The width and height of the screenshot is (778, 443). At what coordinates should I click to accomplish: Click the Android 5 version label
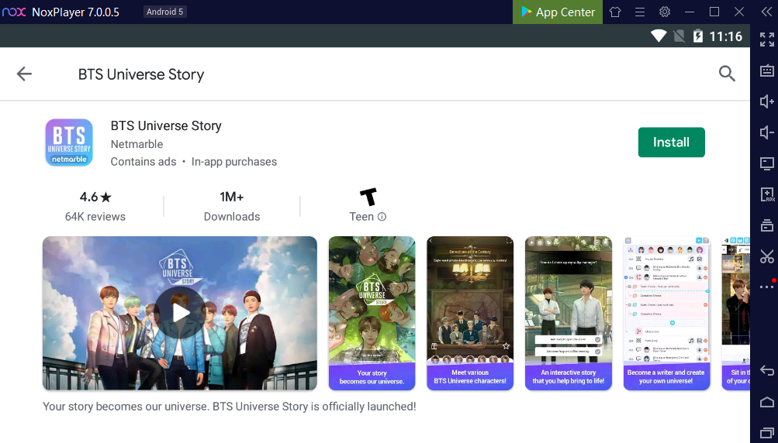(x=164, y=12)
